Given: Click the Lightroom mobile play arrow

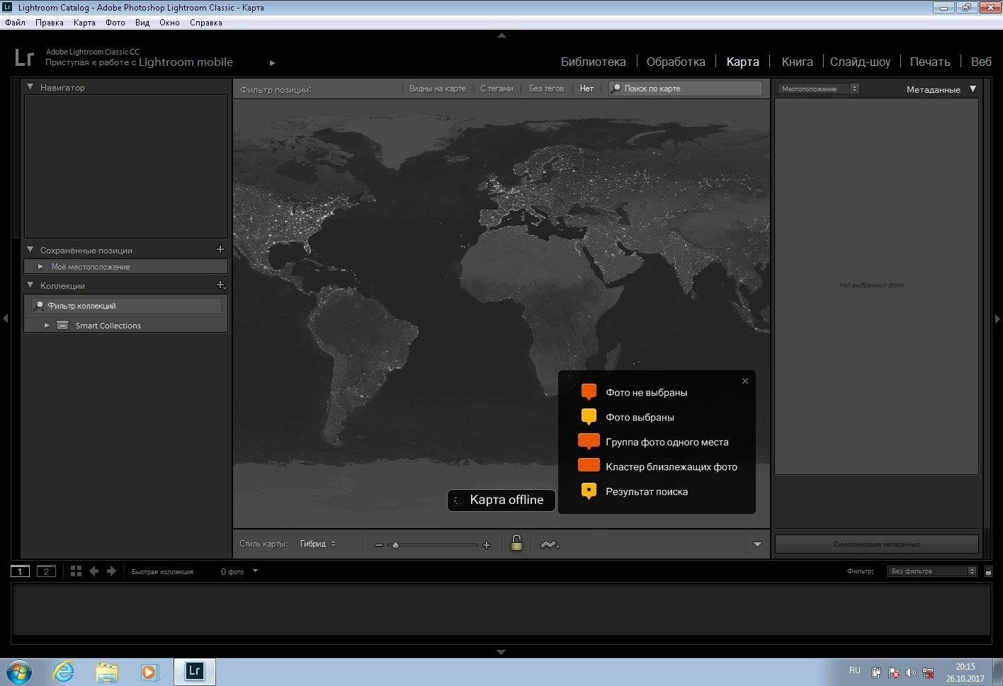Looking at the screenshot, I should [272, 63].
